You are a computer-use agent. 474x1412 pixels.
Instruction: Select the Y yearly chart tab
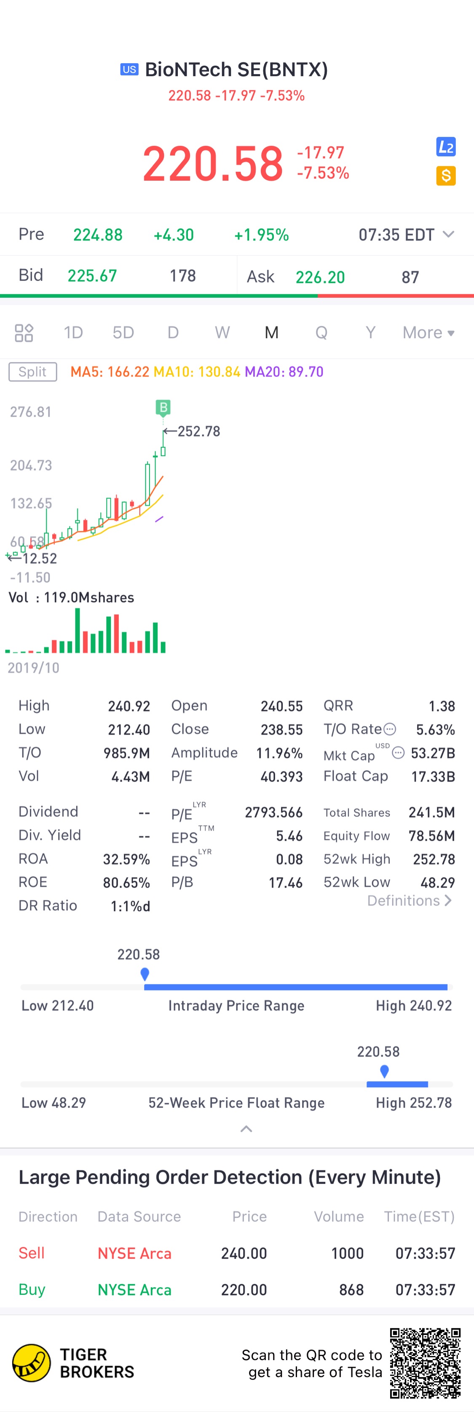[x=371, y=333]
